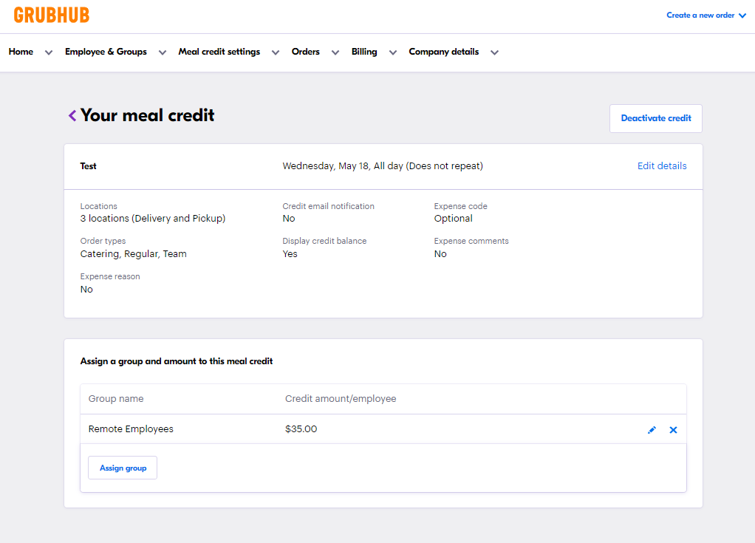
Task: Open the Employee & Groups menu
Action: coord(106,52)
